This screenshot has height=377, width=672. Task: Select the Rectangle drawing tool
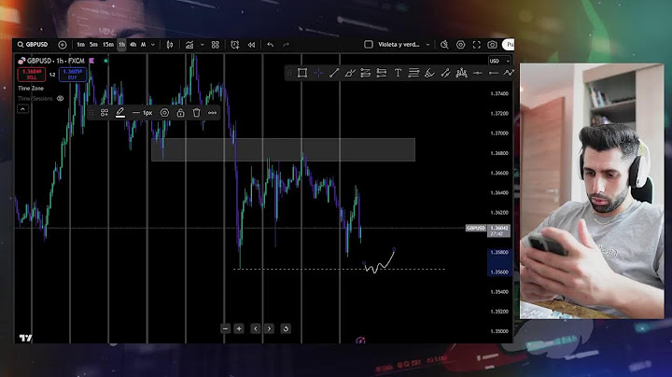pos(302,74)
